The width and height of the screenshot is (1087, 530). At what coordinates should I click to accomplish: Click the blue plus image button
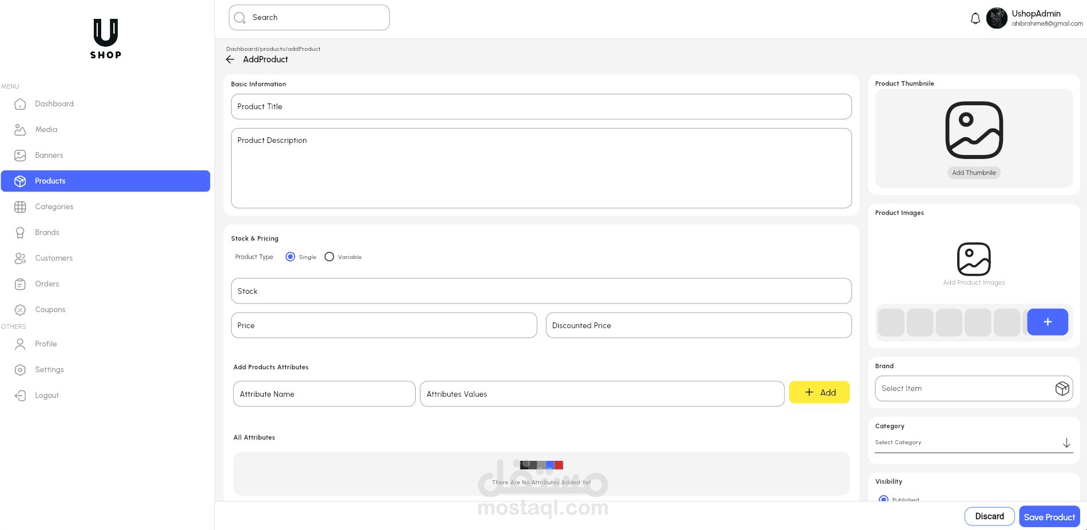1047,322
